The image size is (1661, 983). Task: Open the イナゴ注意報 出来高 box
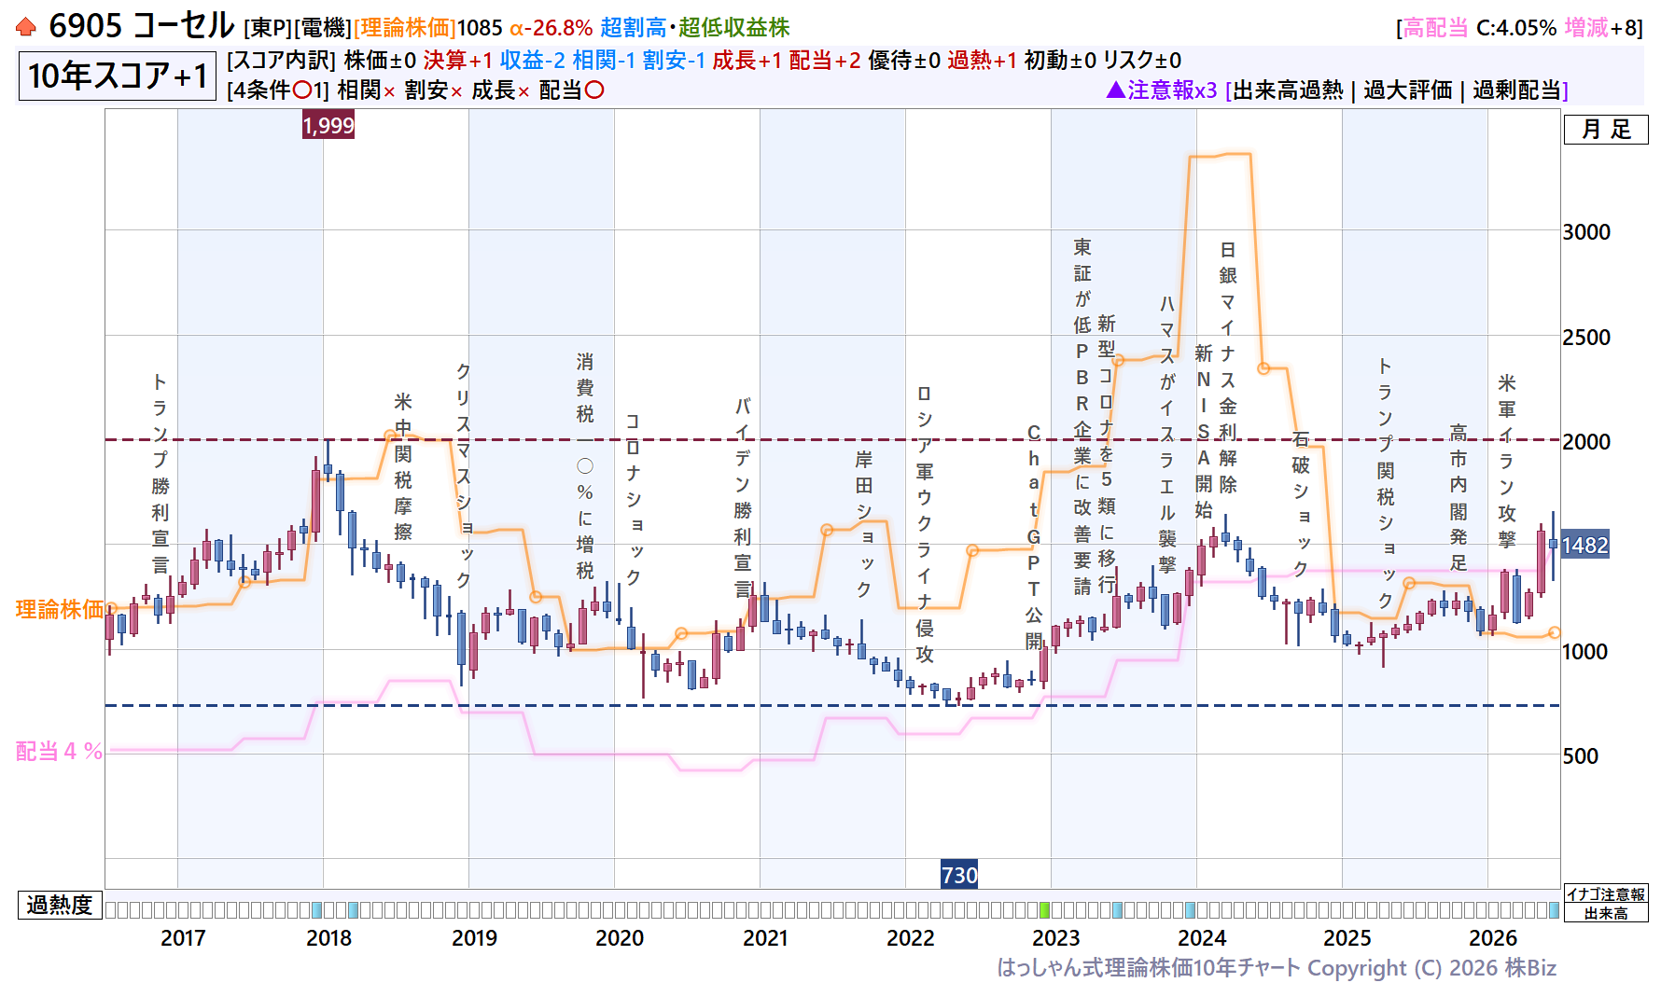1605,903
